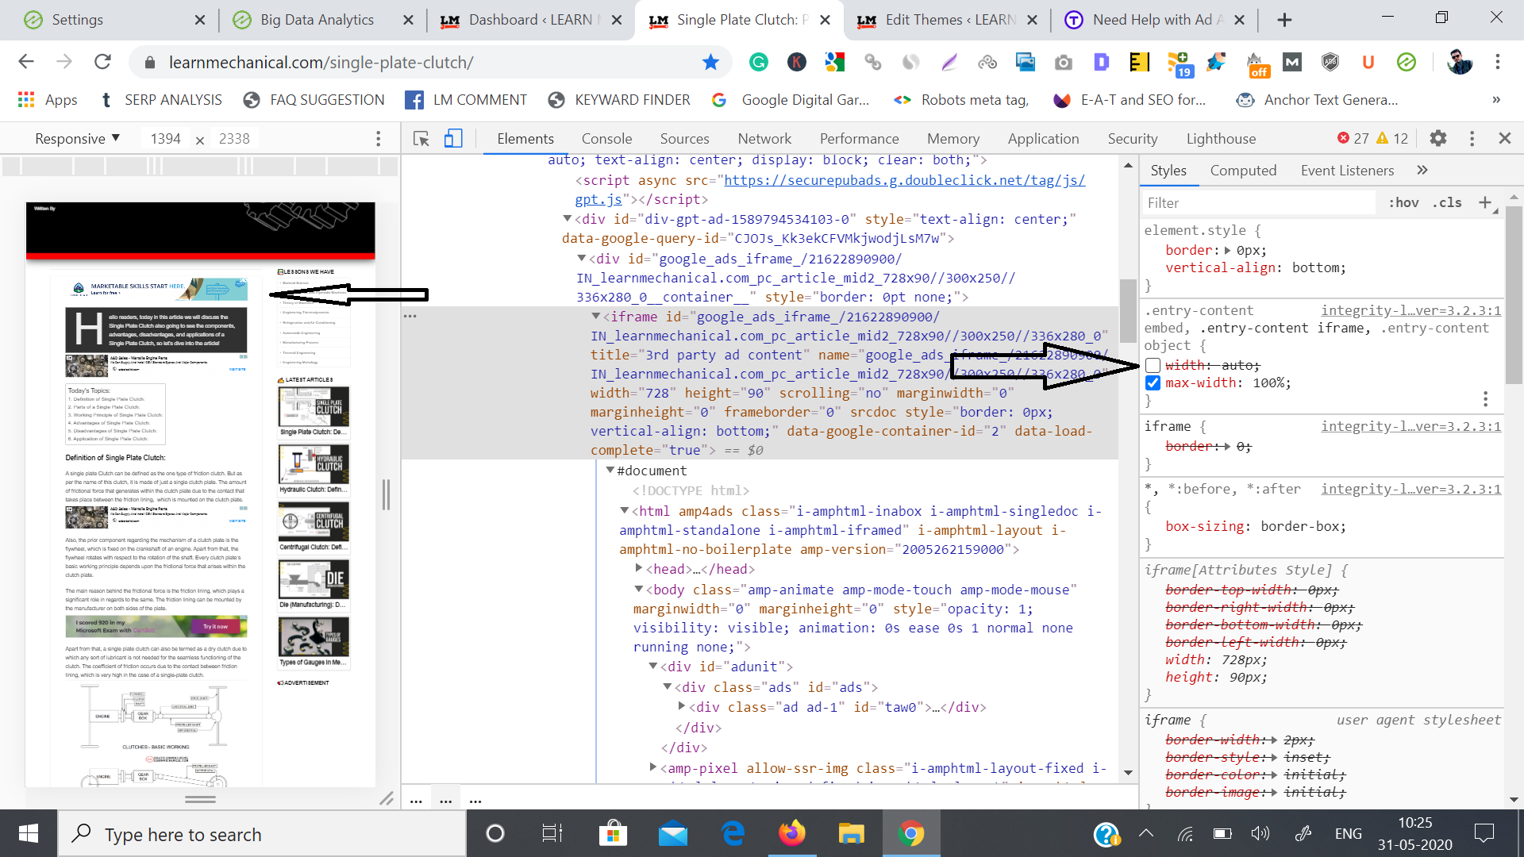Show more bookmarks chevron
1524x857 pixels.
point(1496,100)
